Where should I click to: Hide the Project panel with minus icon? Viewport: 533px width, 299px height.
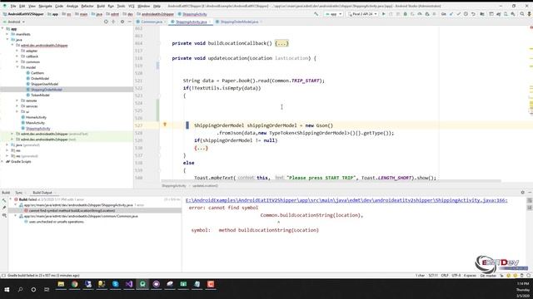point(130,22)
